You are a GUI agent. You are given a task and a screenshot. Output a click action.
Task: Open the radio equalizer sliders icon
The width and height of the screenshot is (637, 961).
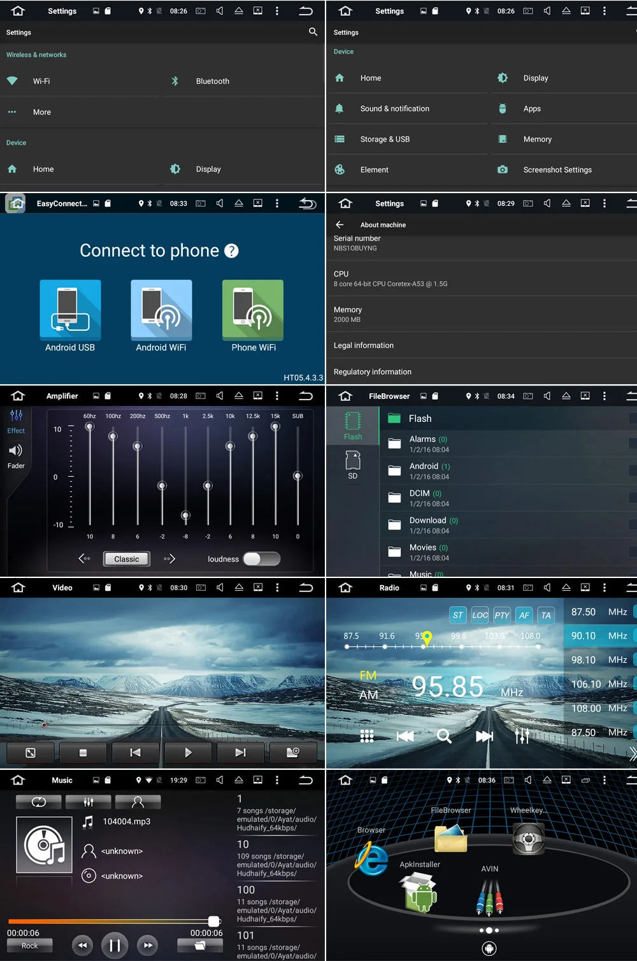click(x=522, y=736)
